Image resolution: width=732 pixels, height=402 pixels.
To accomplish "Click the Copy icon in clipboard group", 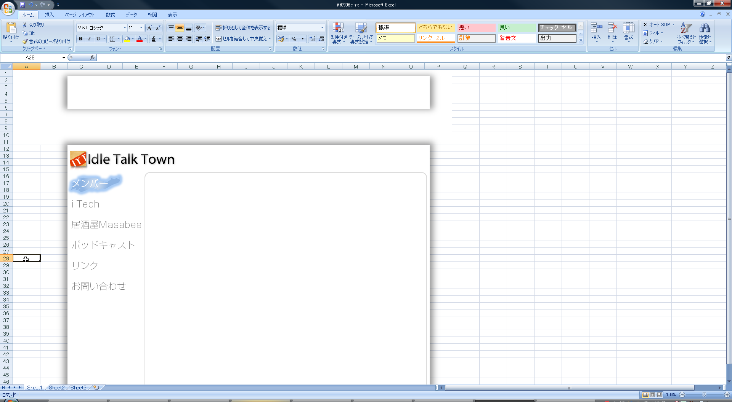I will point(25,33).
